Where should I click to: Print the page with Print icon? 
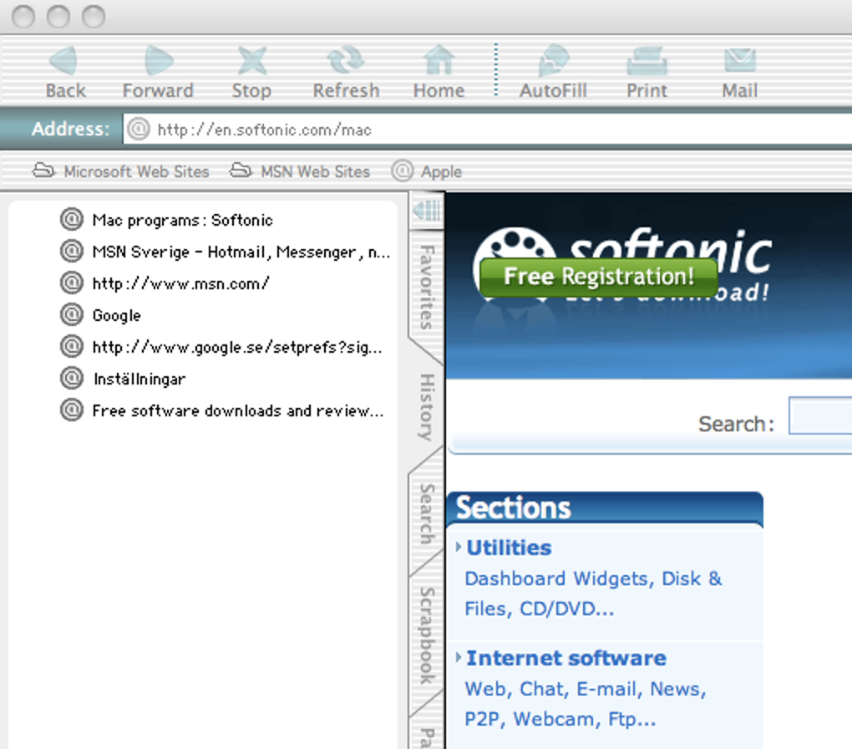(647, 60)
